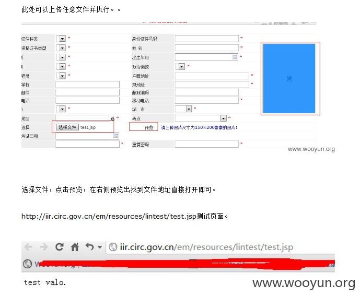Focus the 邮政编码 input

click(x=206, y=92)
